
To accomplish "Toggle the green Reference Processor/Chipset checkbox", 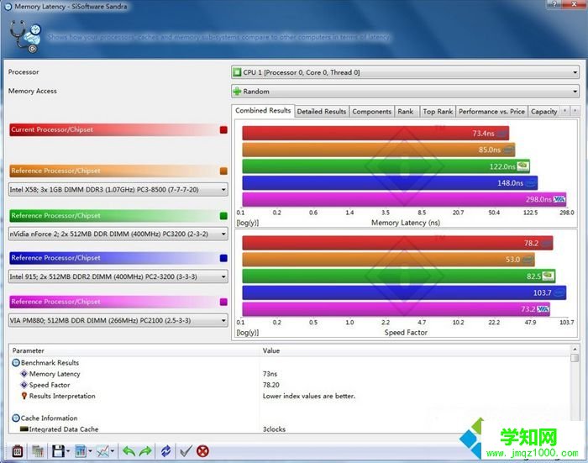I will coord(223,216).
